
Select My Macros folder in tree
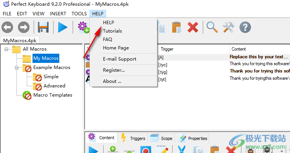pos(46,58)
